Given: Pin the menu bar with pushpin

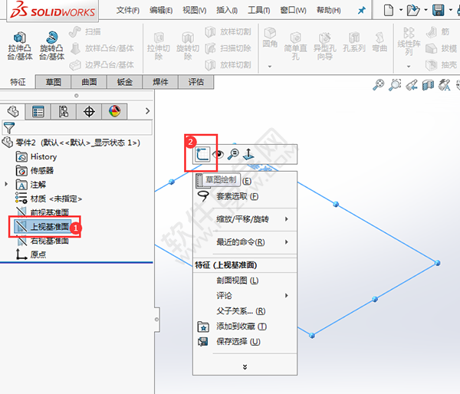Looking at the screenshot, I should coord(362,11).
